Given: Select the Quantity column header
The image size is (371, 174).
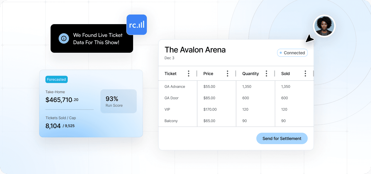Looking at the screenshot, I should click(251, 73).
